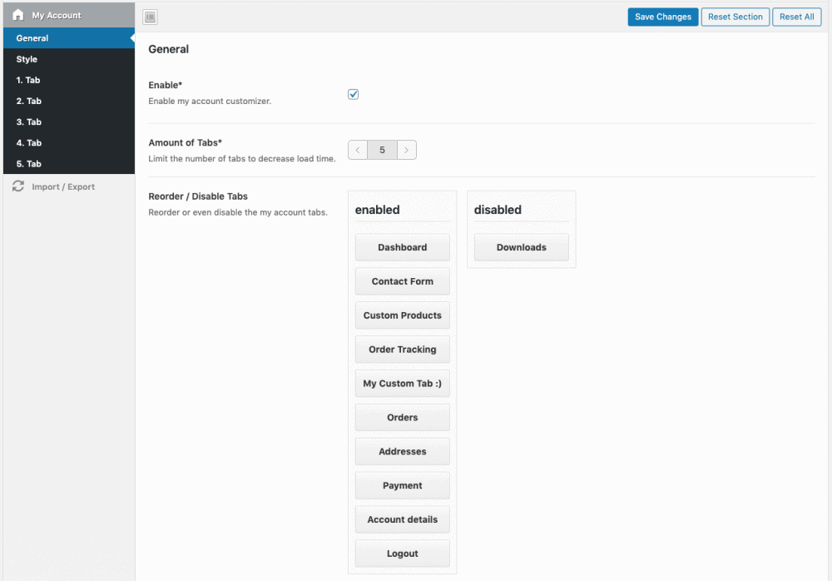Decrease Amount of Tabs with left arrow
832x581 pixels.
pos(358,150)
